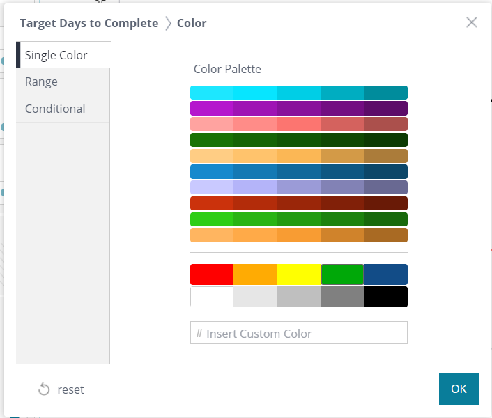Select the black color swatch

tap(385, 297)
